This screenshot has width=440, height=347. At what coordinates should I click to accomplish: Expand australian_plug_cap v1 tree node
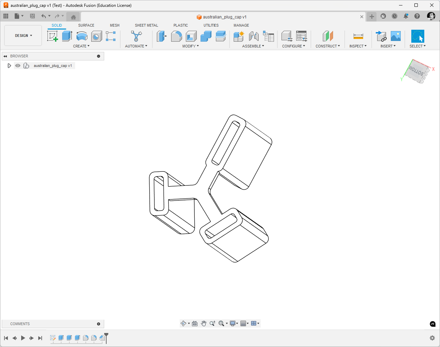pyautogui.click(x=9, y=66)
